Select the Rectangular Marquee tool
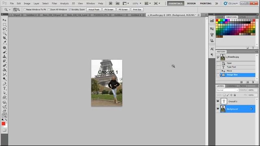 click(x=4, y=24)
